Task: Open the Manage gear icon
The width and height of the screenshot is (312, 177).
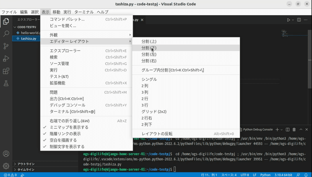Action: [x=6, y=166]
